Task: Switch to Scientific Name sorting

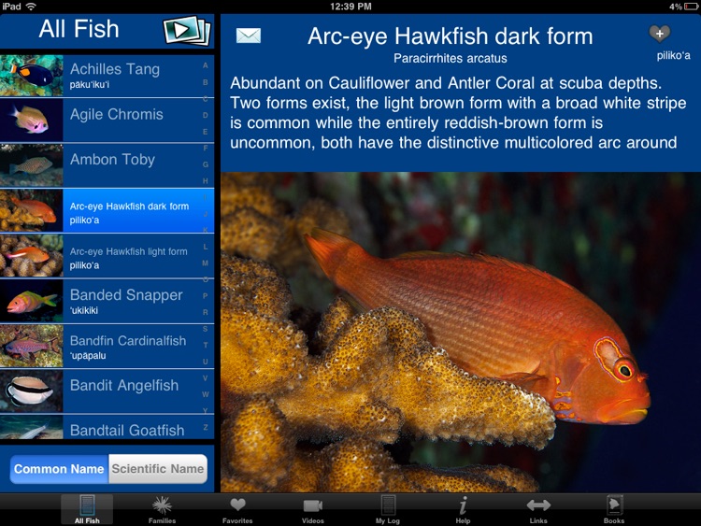Action: [x=158, y=469]
